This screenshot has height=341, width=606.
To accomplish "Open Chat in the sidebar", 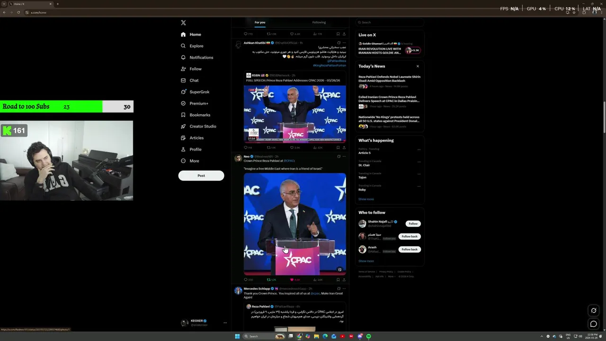I will (190, 81).
